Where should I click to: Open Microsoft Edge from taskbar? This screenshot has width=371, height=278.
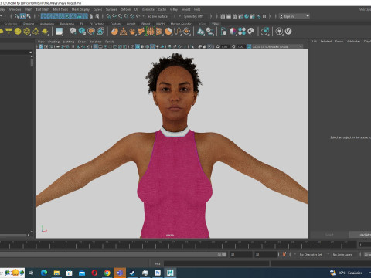44,273
